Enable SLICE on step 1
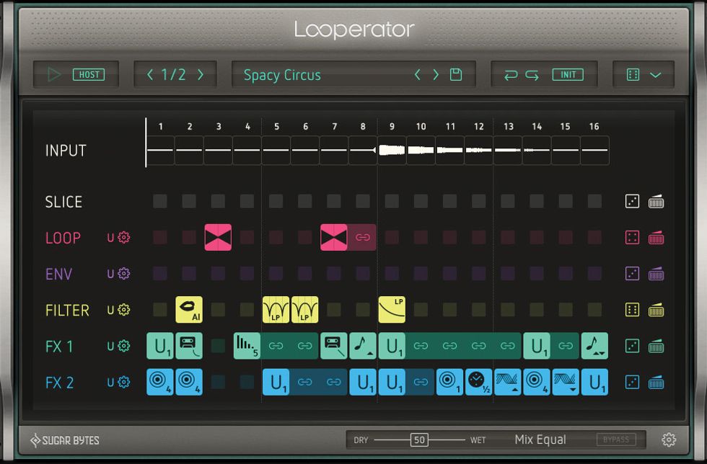707x464 pixels. 160,201
